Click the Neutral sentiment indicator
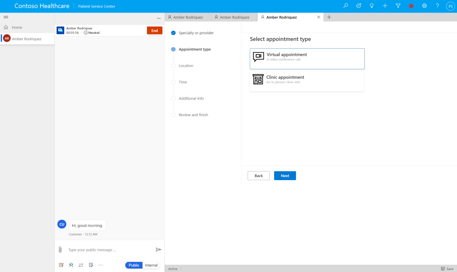This screenshot has width=457, height=272. (x=91, y=33)
